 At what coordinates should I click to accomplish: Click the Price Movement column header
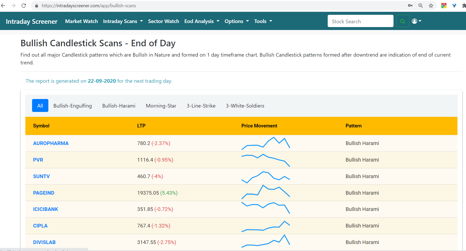coord(259,126)
